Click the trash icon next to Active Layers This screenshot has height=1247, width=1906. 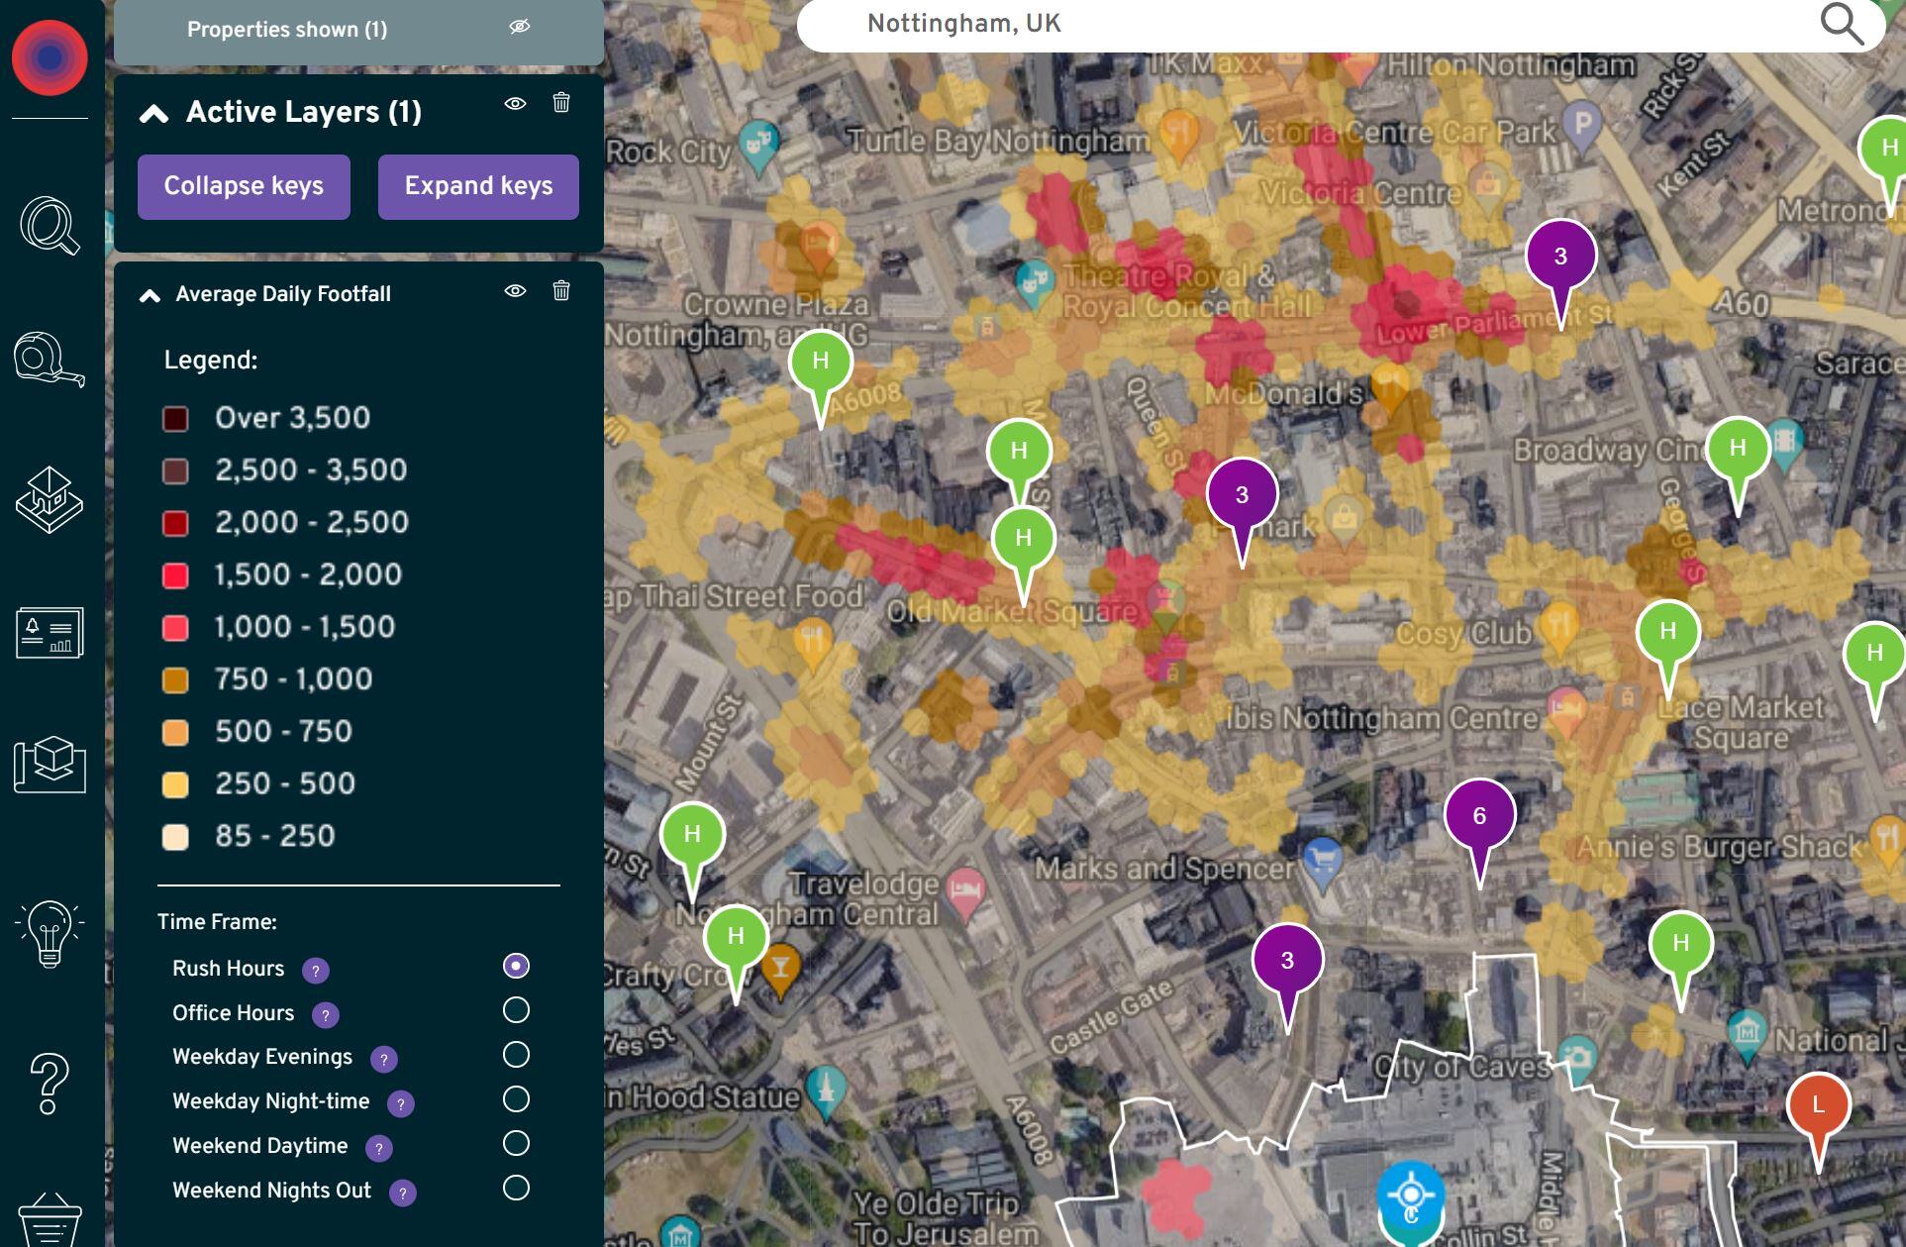pyautogui.click(x=560, y=102)
